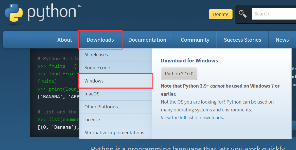Select Windows in Downloads dropdown
This screenshot has width=296, height=150.
(x=94, y=81)
